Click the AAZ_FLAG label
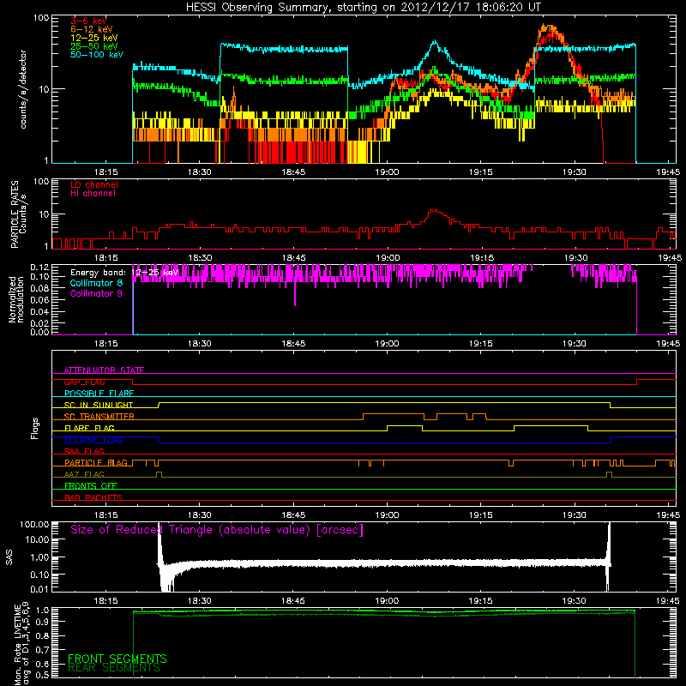The width and height of the screenshot is (686, 686). 84,474
